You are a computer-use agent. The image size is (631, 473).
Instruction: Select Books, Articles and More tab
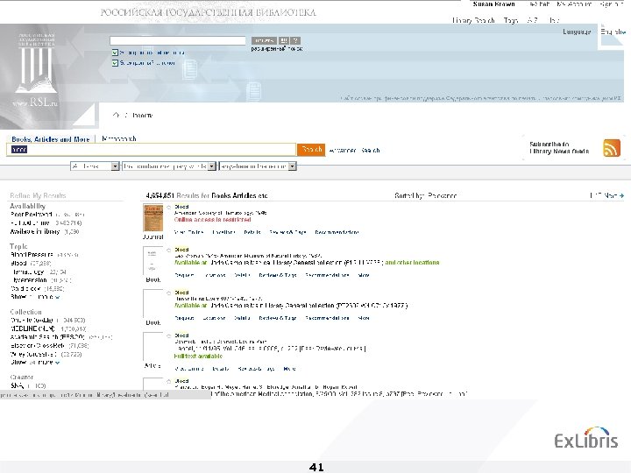[50, 139]
